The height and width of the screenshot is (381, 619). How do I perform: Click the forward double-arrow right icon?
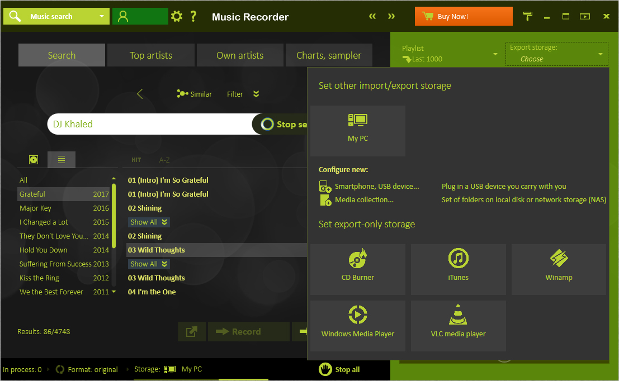pos(391,16)
